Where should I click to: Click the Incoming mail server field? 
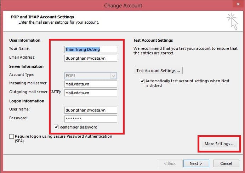pyautogui.click(x=91, y=84)
